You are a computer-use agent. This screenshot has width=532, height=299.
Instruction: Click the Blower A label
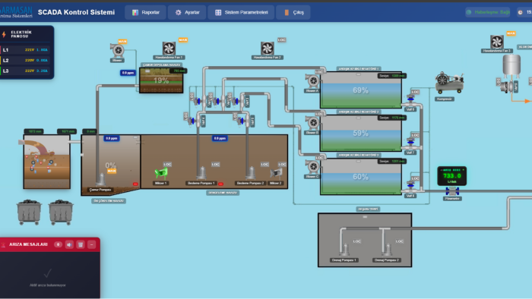point(312,91)
